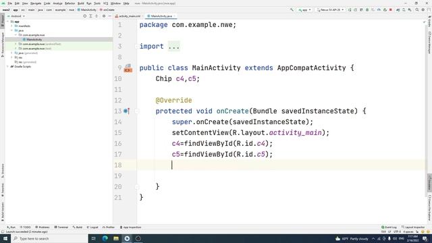The width and height of the screenshot is (432, 243).
Task: Click the Select Opened File target icon
Action: pos(84,16)
